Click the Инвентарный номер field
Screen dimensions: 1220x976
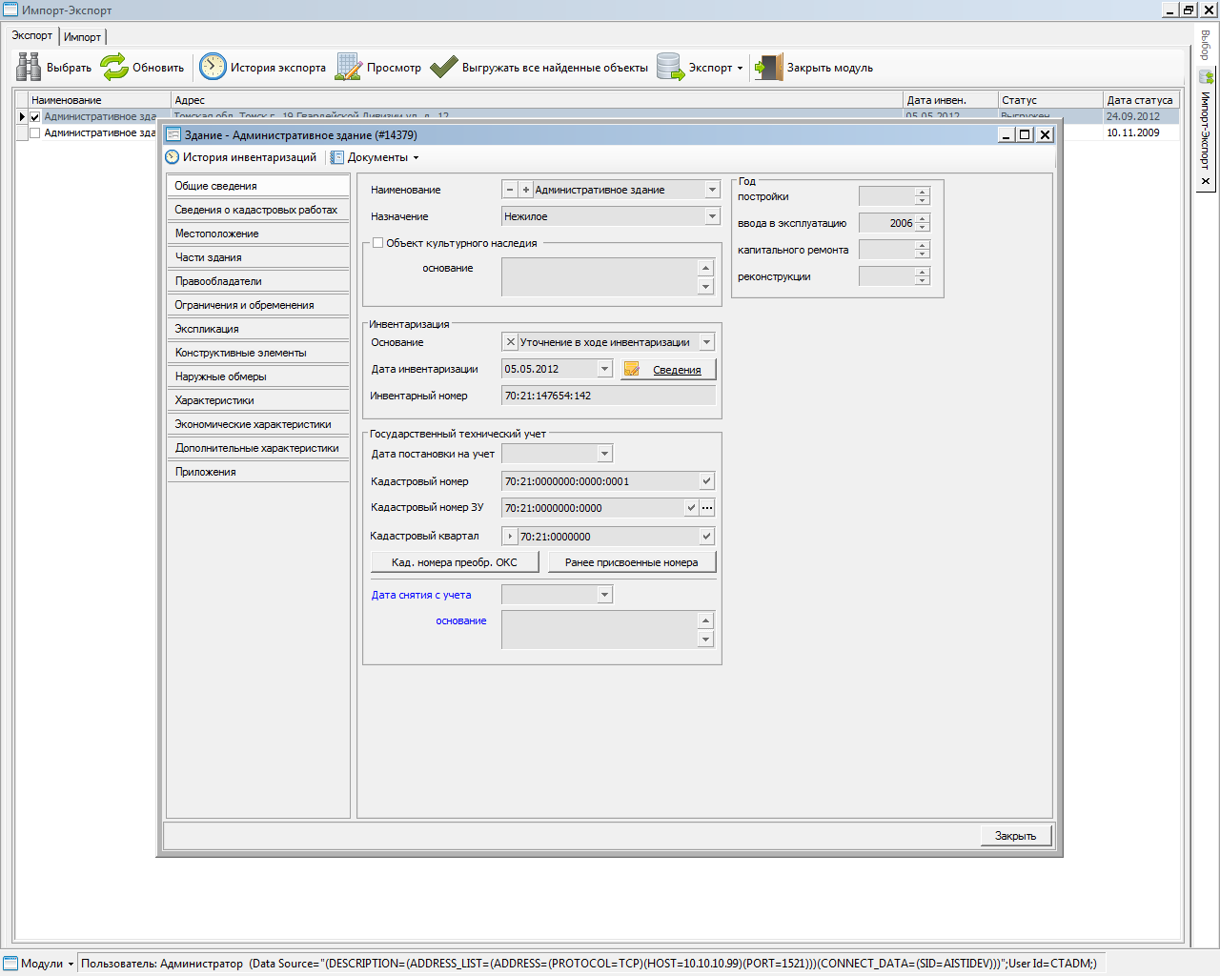tap(608, 396)
